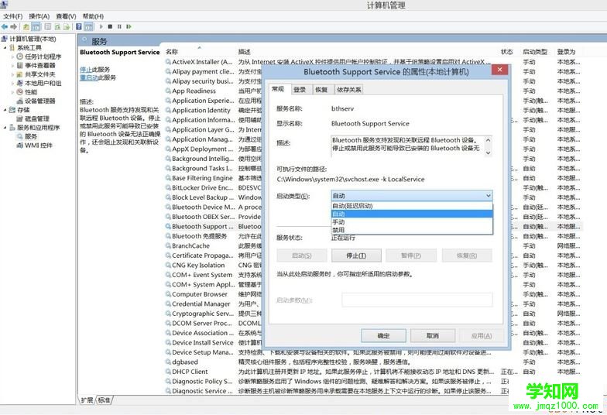Toggle the Show/Hide Action Pane toolbar icon

(x=88, y=26)
